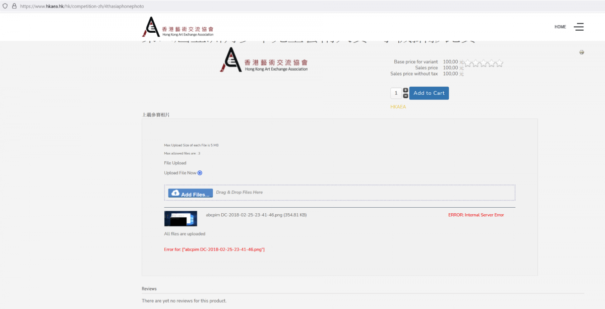Click the Max Upload Size of each File text
This screenshot has width=605, height=309.
tap(191, 145)
